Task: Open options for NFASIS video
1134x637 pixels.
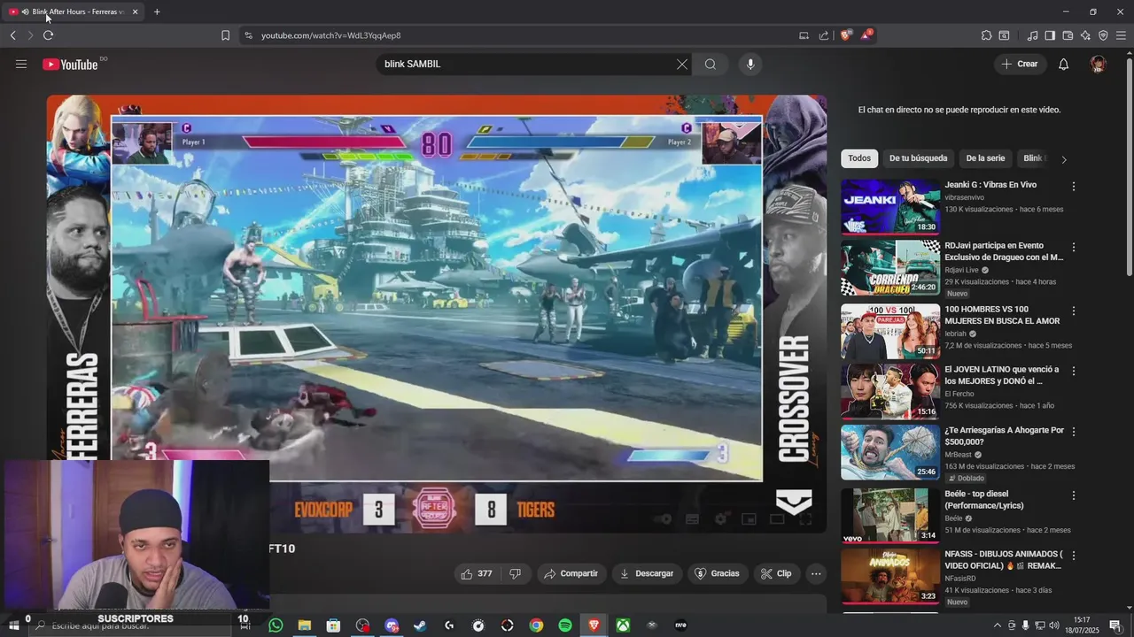Action: coord(1073,556)
